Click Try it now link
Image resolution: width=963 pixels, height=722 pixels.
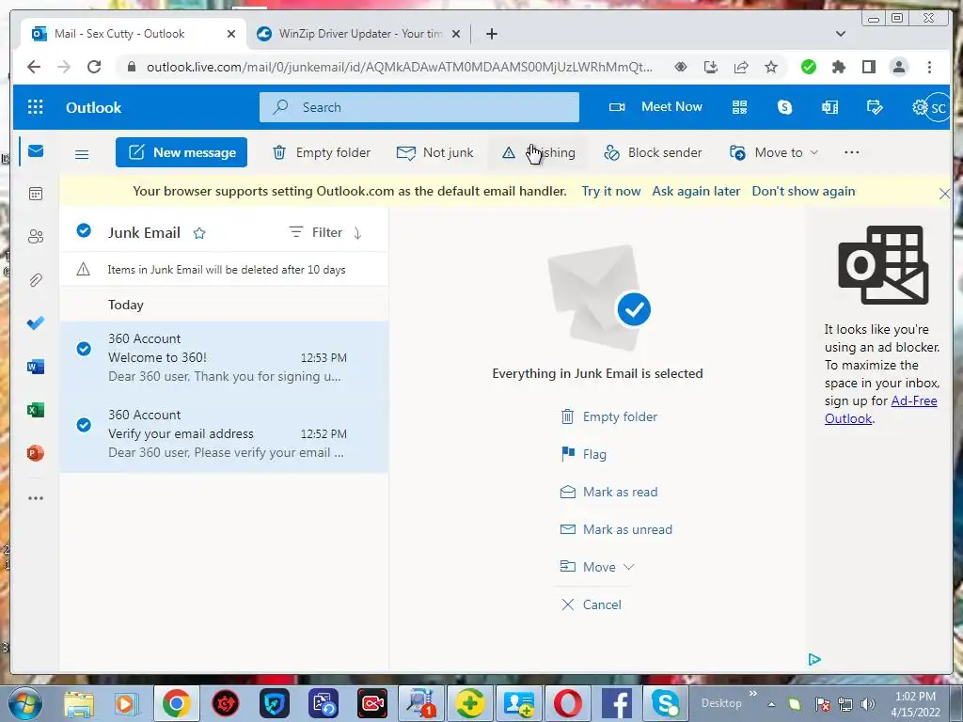610,191
